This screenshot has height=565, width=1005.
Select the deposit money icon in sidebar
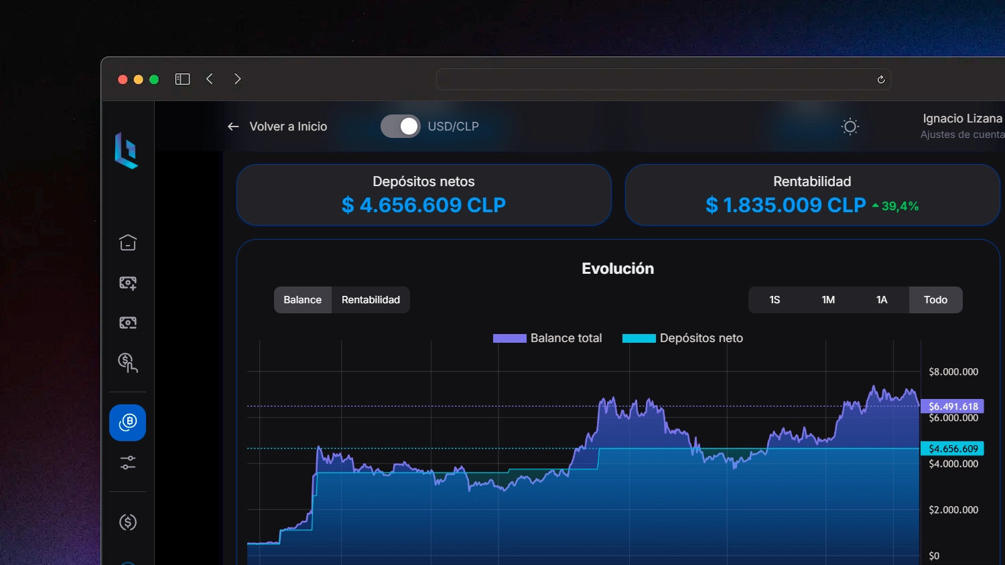[127, 282]
